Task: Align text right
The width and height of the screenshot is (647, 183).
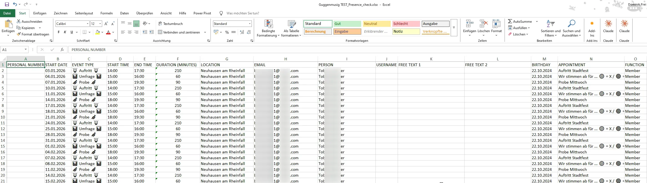Action: point(136,32)
